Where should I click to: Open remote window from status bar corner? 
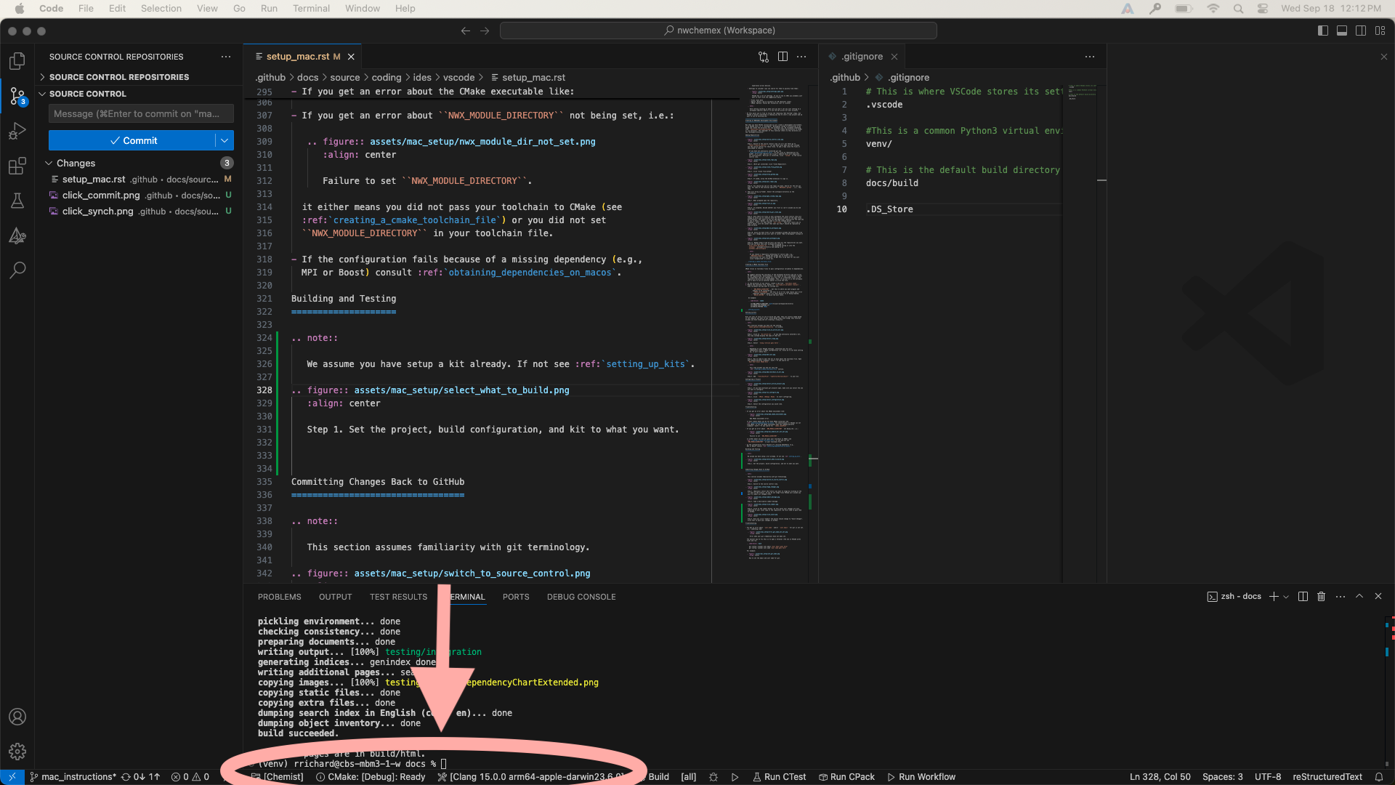click(x=12, y=777)
